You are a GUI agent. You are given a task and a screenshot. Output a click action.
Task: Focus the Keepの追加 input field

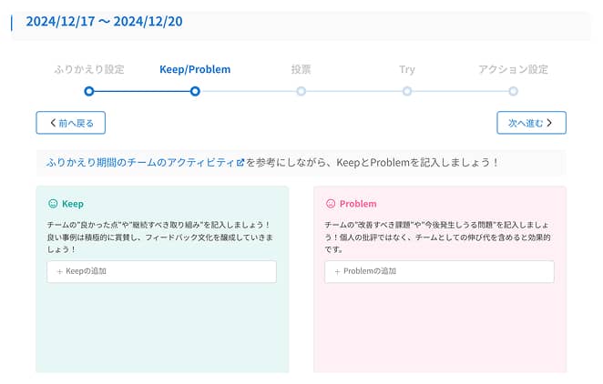161,271
